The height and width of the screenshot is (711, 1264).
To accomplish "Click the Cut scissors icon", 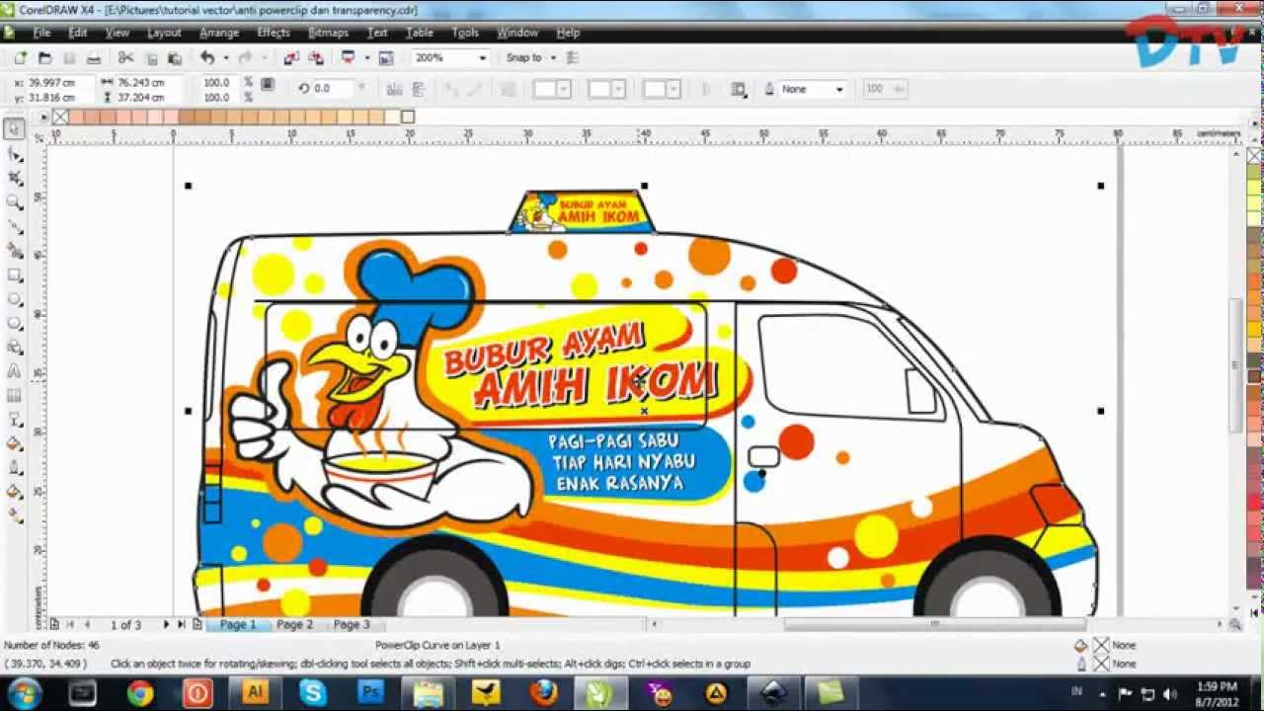I will point(126,58).
